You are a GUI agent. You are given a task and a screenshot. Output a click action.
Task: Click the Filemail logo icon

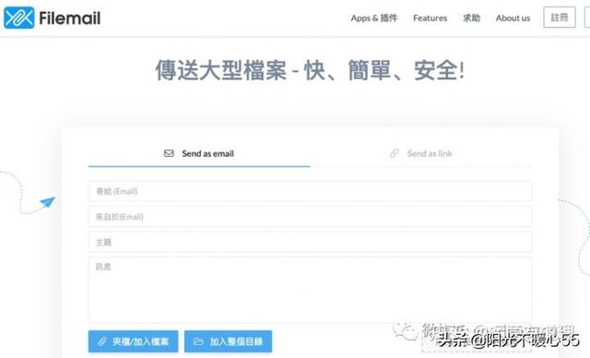(x=18, y=18)
